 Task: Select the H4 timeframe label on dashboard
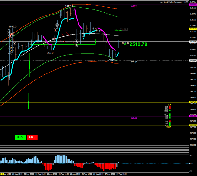coord(167,118)
